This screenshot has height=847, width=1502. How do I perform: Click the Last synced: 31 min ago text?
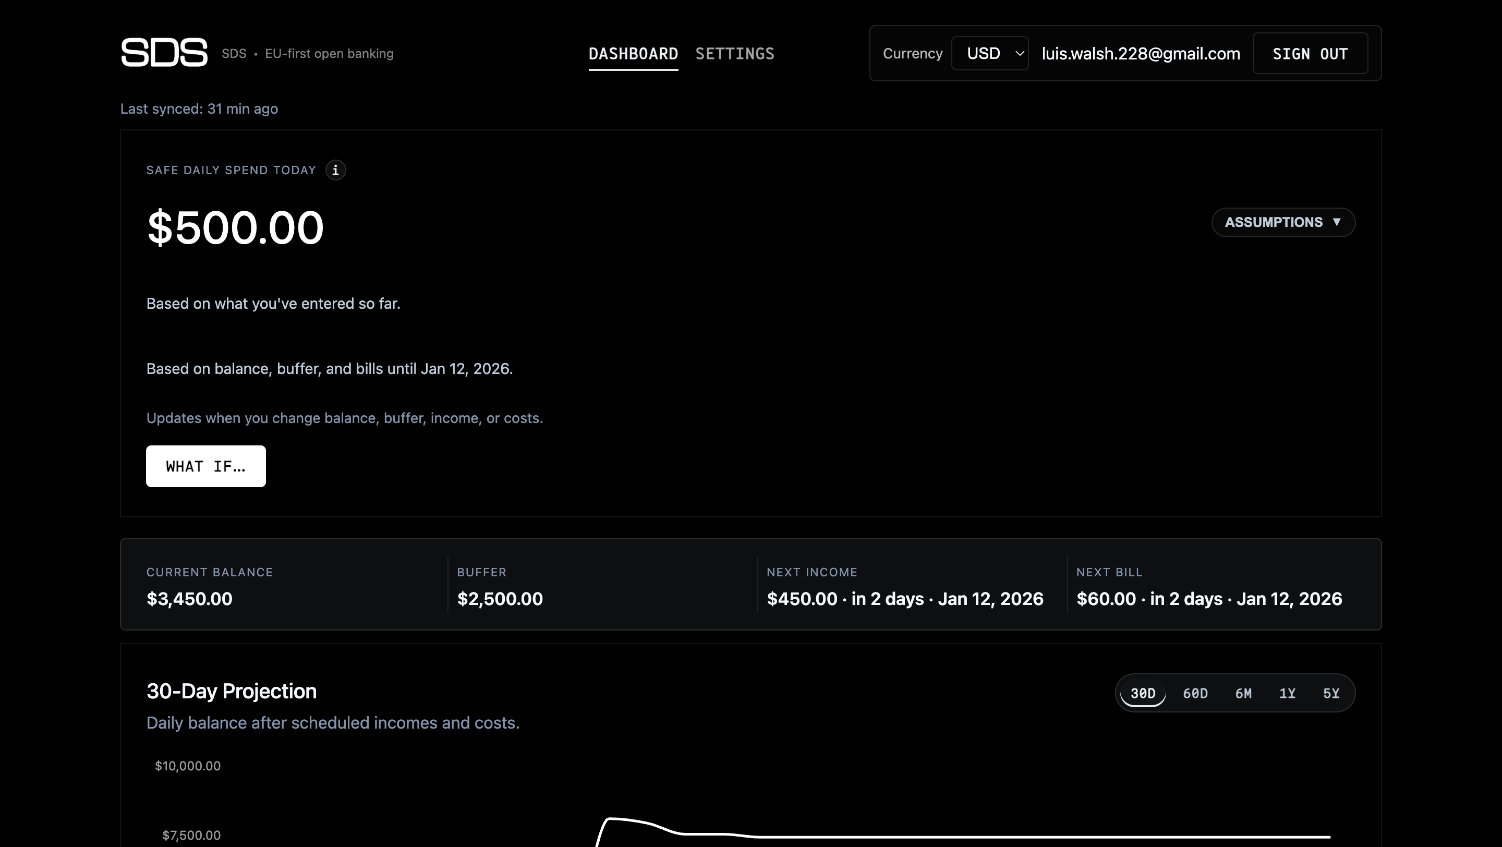coord(199,109)
